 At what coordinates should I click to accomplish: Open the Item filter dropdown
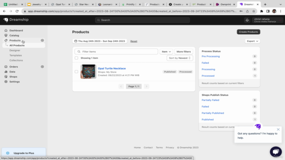(x=166, y=52)
